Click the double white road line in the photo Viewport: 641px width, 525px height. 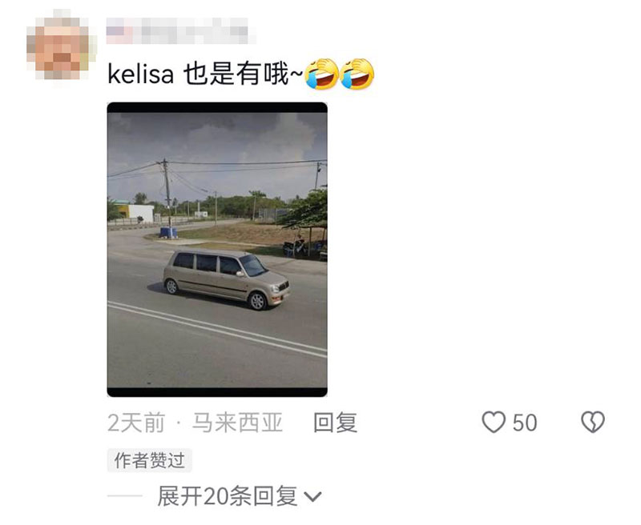coord(217,329)
